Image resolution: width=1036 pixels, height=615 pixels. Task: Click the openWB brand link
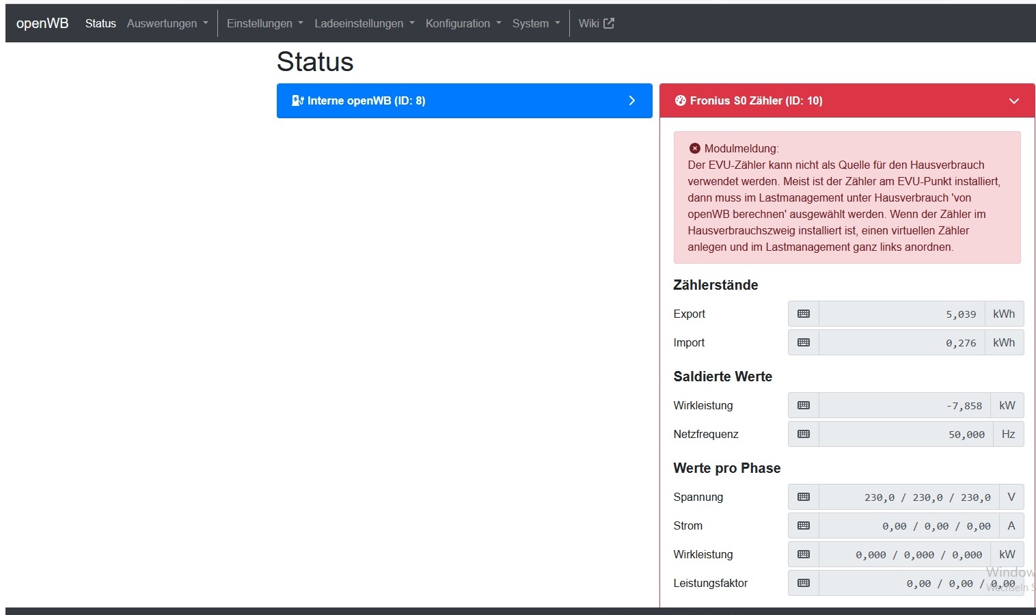click(x=42, y=23)
